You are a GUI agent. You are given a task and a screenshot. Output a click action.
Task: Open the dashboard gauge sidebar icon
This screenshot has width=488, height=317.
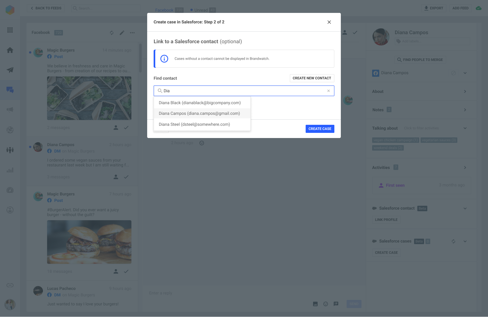tap(10, 190)
